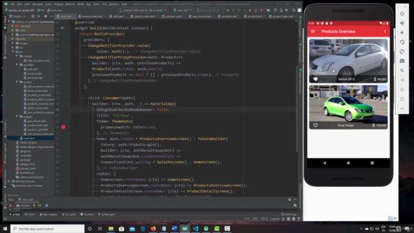Open emulator extended controls three dots
This screenshot has width=414, height=233.
click(402, 108)
